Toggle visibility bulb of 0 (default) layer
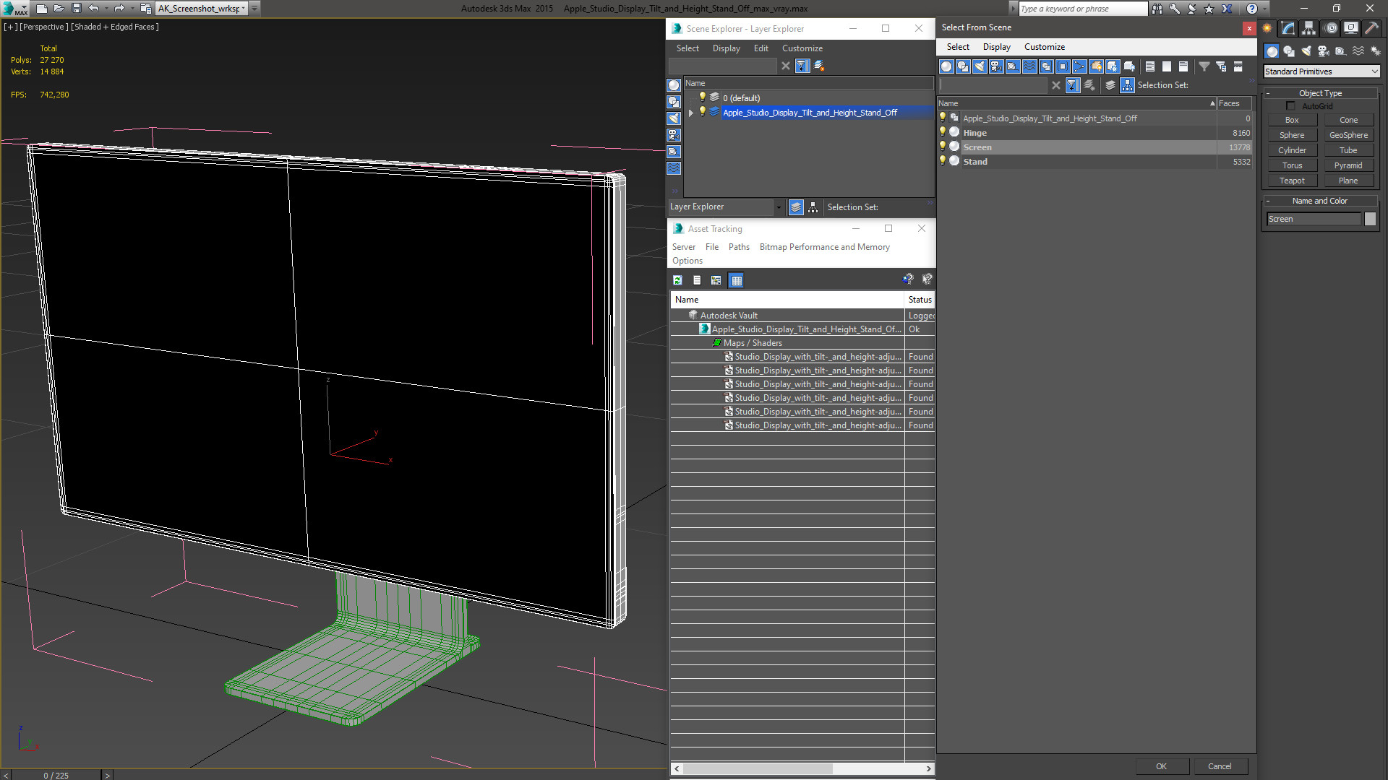The height and width of the screenshot is (780, 1388). (702, 97)
